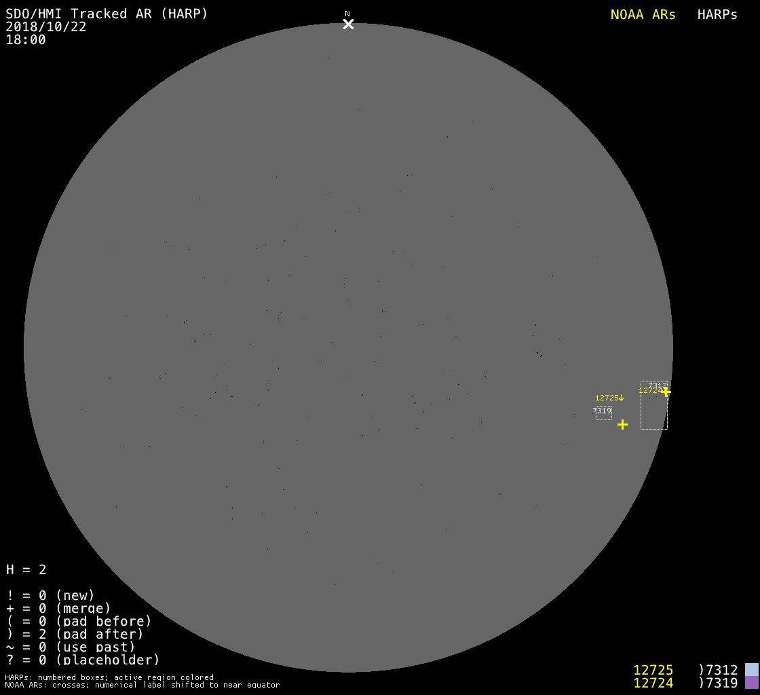760x695 pixels.
Task: Click the )7312 legend entry
Action: click(718, 670)
